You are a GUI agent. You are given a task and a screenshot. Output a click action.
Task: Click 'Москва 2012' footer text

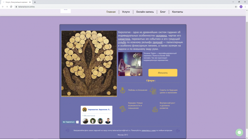pos(123,135)
